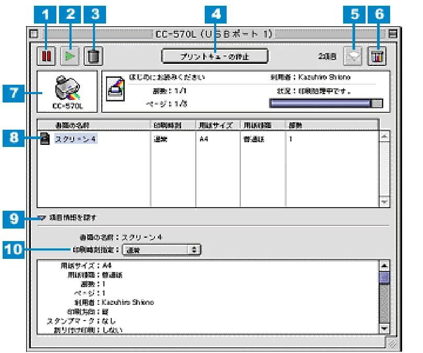Click the CC-570L printer icon
The image size is (423, 353).
coord(67,92)
